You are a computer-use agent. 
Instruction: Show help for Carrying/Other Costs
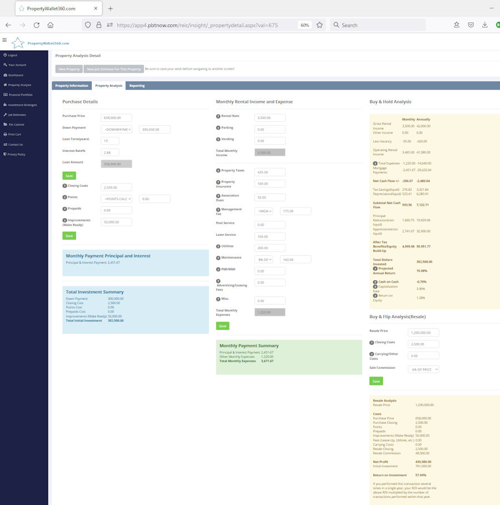click(372, 354)
